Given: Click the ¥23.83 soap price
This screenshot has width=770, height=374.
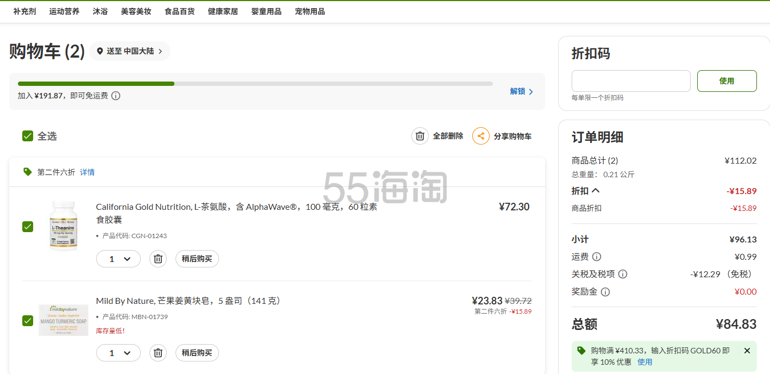Looking at the screenshot, I should tap(487, 301).
